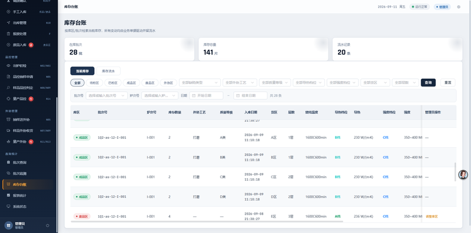Expand the 全部外协工艺 dropdown
Image resolution: width=471 pixels, height=233 pixels.
point(240,82)
